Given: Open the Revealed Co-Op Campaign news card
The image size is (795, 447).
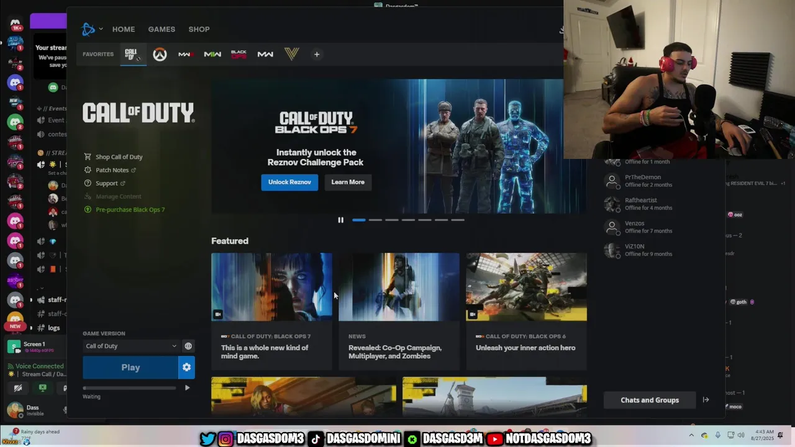Looking at the screenshot, I should click(399, 311).
